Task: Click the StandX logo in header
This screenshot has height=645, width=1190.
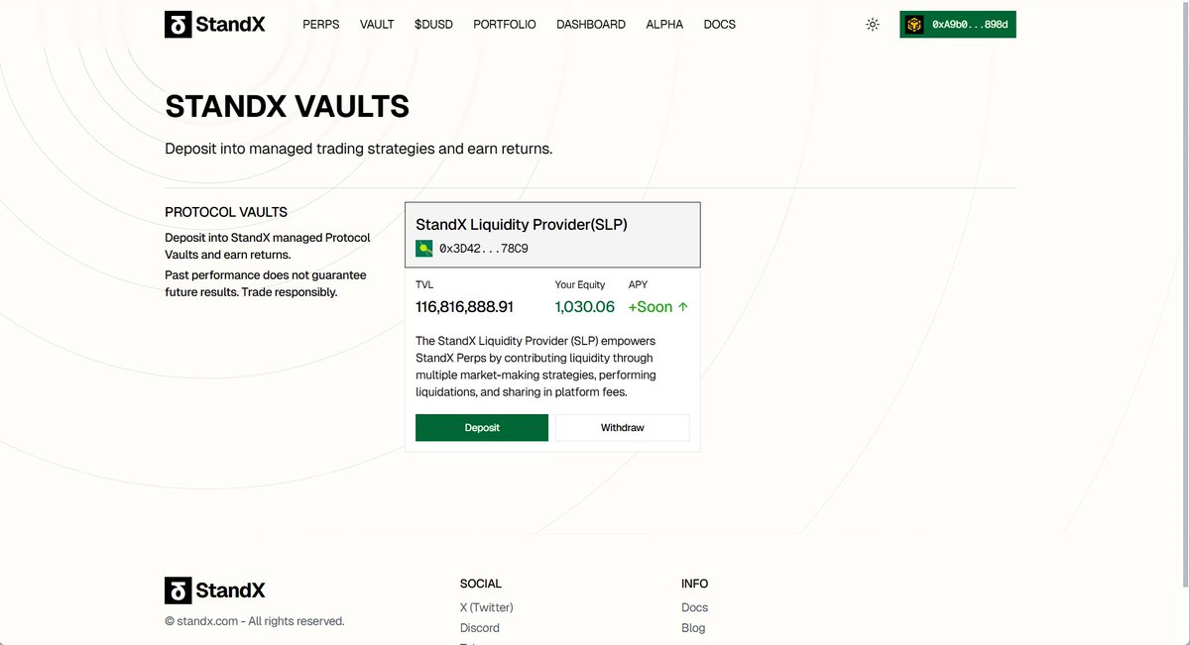Action: click(x=215, y=25)
